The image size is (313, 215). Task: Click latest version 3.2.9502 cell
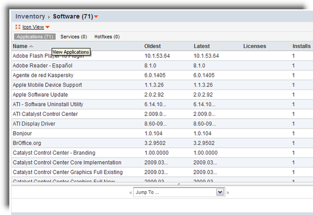coord(204,143)
